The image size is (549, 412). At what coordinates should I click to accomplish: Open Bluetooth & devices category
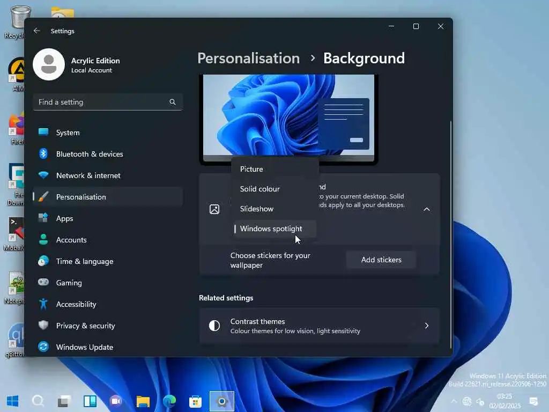(108, 154)
